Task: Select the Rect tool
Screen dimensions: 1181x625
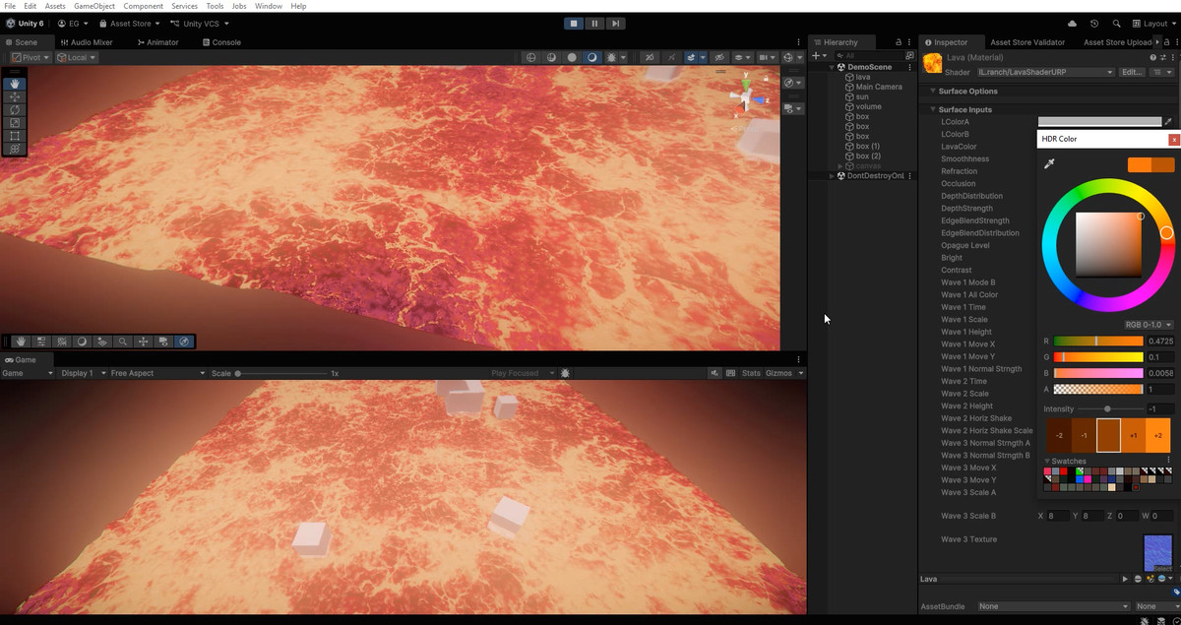Action: click(15, 135)
